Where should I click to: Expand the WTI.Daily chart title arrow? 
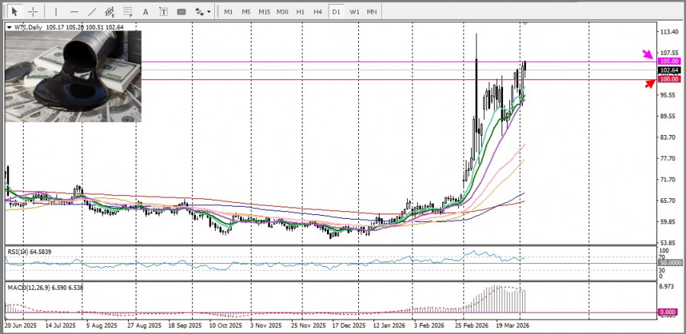click(x=9, y=27)
